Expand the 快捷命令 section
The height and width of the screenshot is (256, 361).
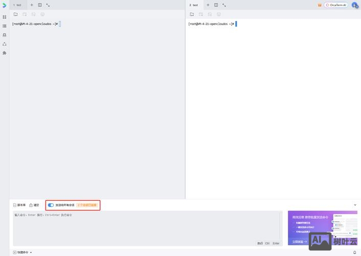(22, 252)
